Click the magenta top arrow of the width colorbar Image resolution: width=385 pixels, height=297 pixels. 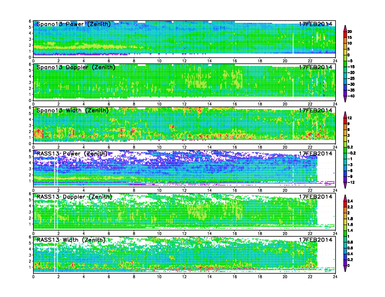pyautogui.click(x=345, y=198)
